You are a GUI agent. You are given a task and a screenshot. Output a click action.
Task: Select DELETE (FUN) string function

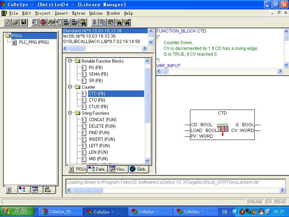click(x=102, y=126)
